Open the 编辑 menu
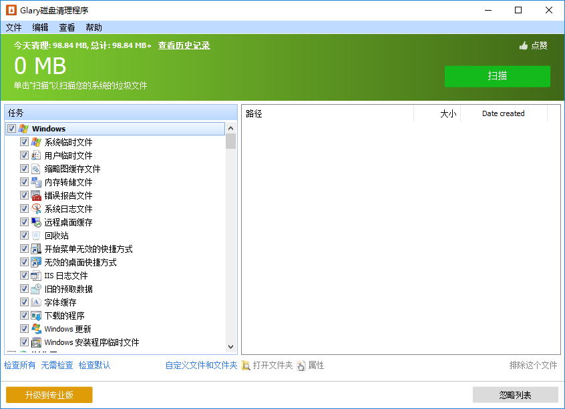This screenshot has width=565, height=409. click(x=40, y=27)
